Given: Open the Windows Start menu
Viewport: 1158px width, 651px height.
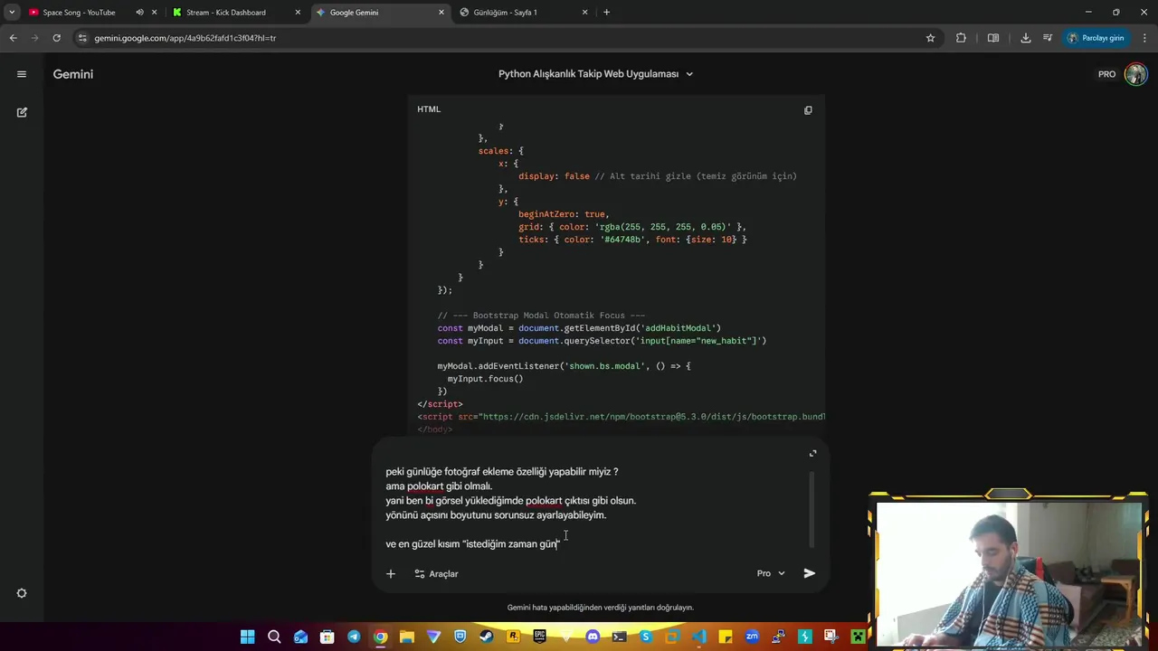Looking at the screenshot, I should 247,637.
